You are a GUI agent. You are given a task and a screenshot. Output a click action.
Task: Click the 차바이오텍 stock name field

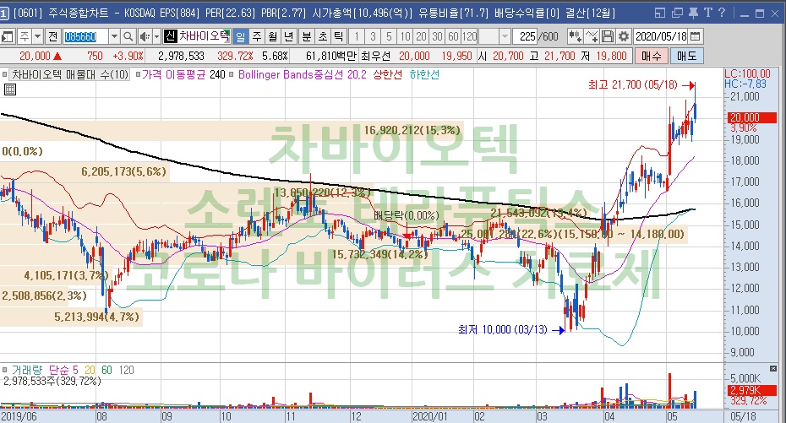tap(204, 36)
